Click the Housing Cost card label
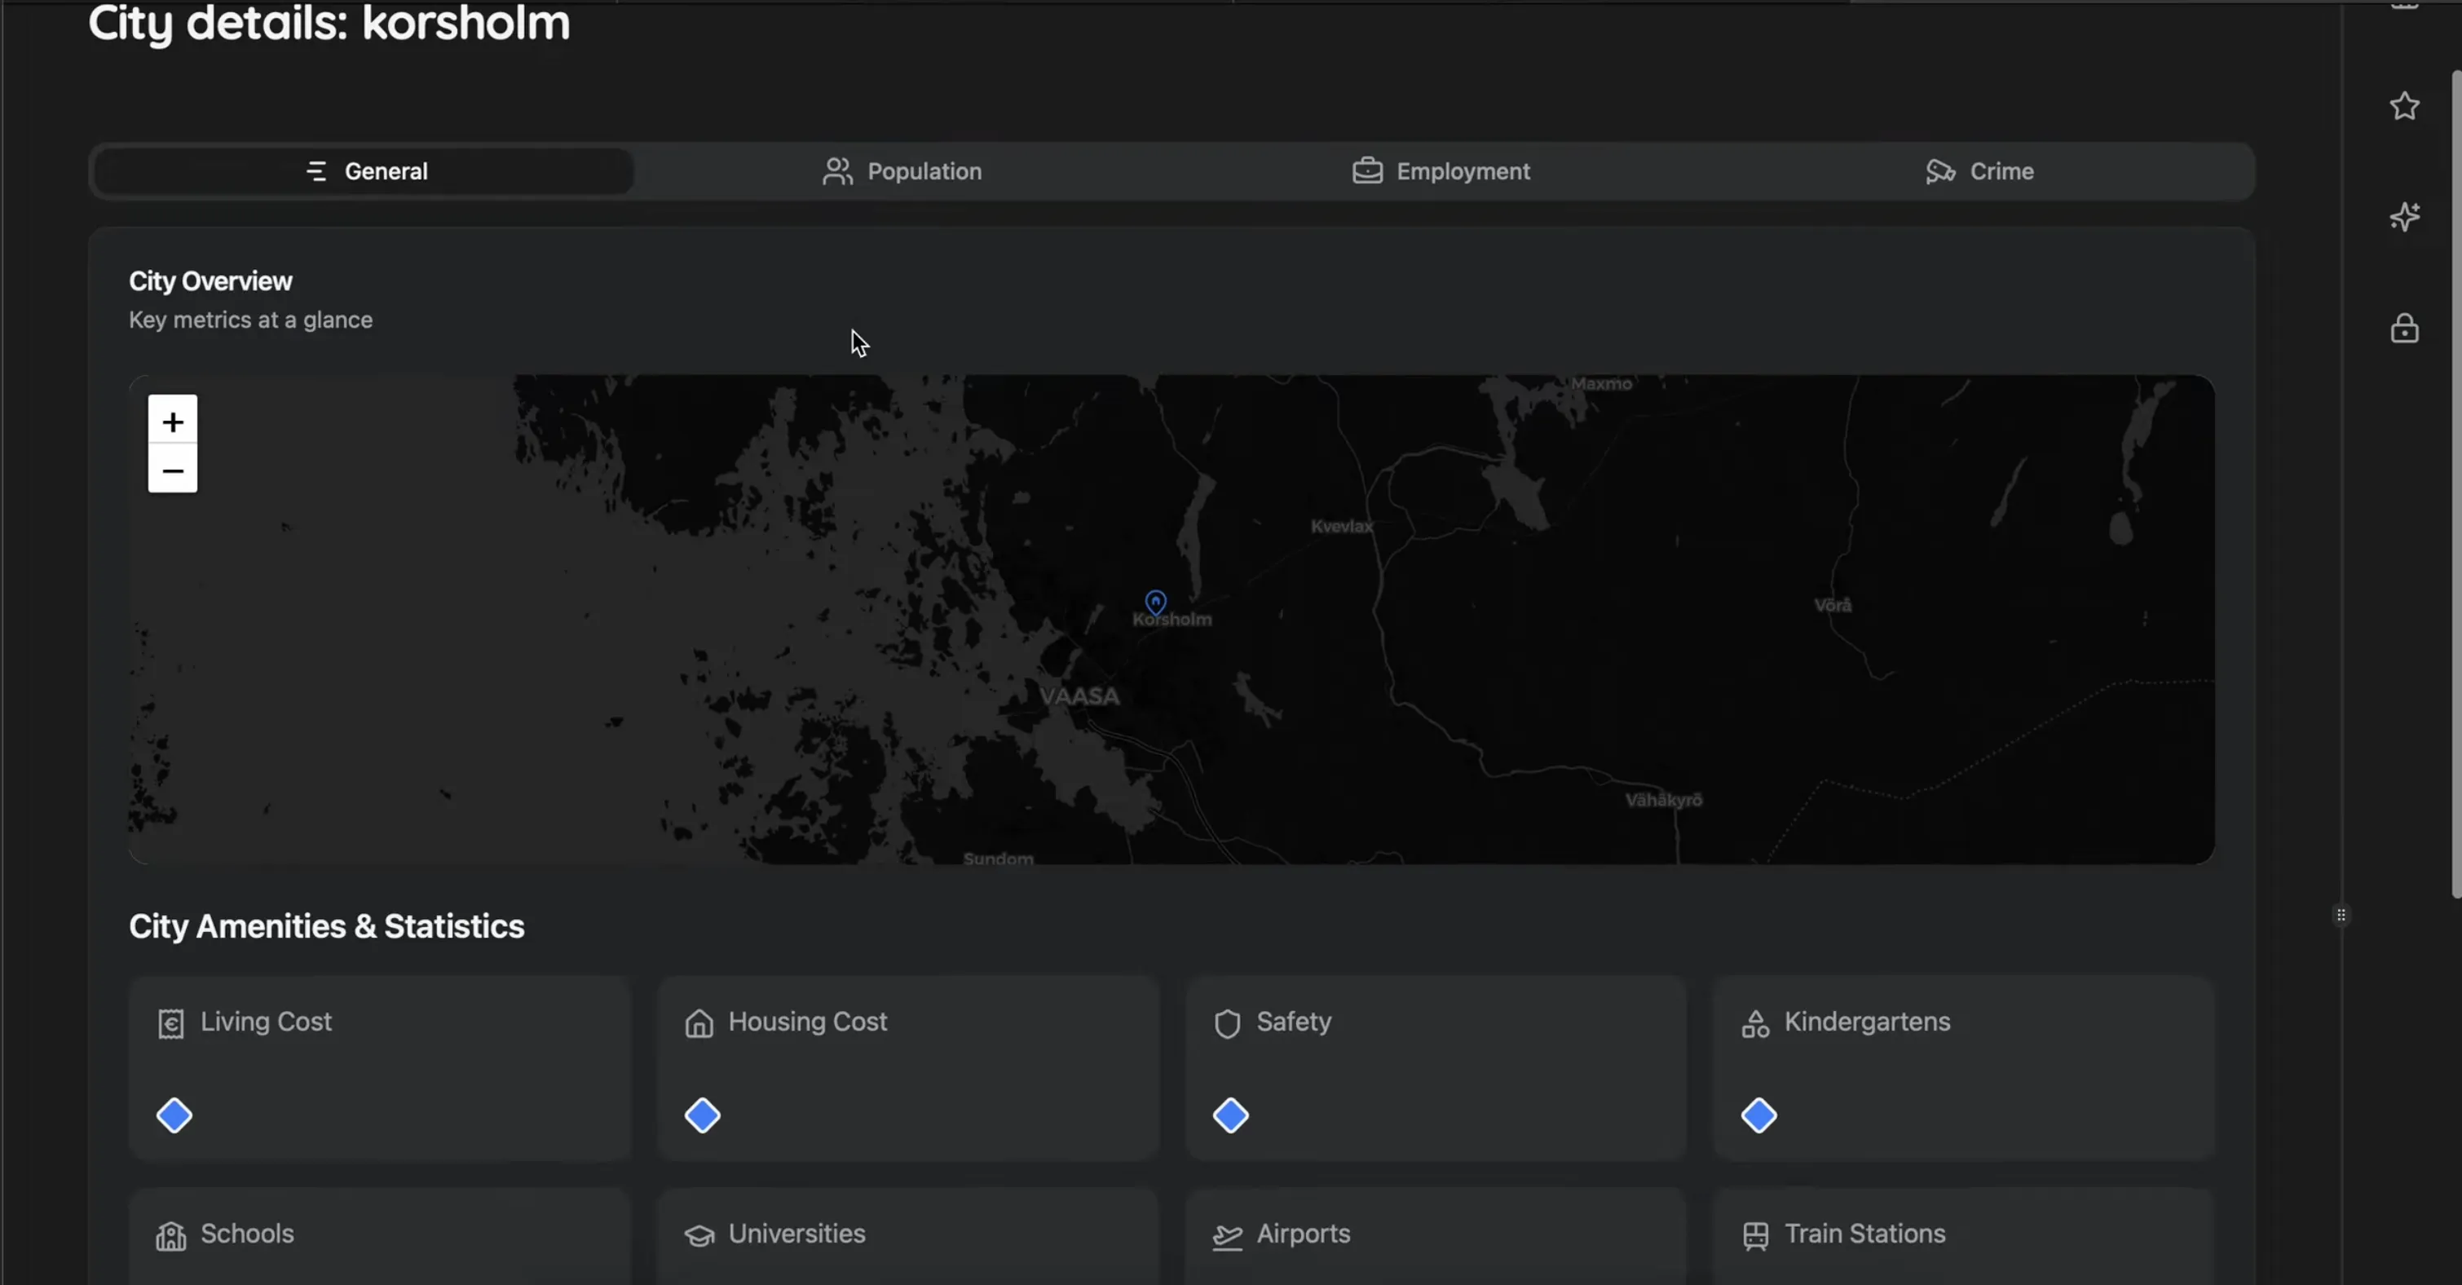The image size is (2462, 1285). 808,1021
